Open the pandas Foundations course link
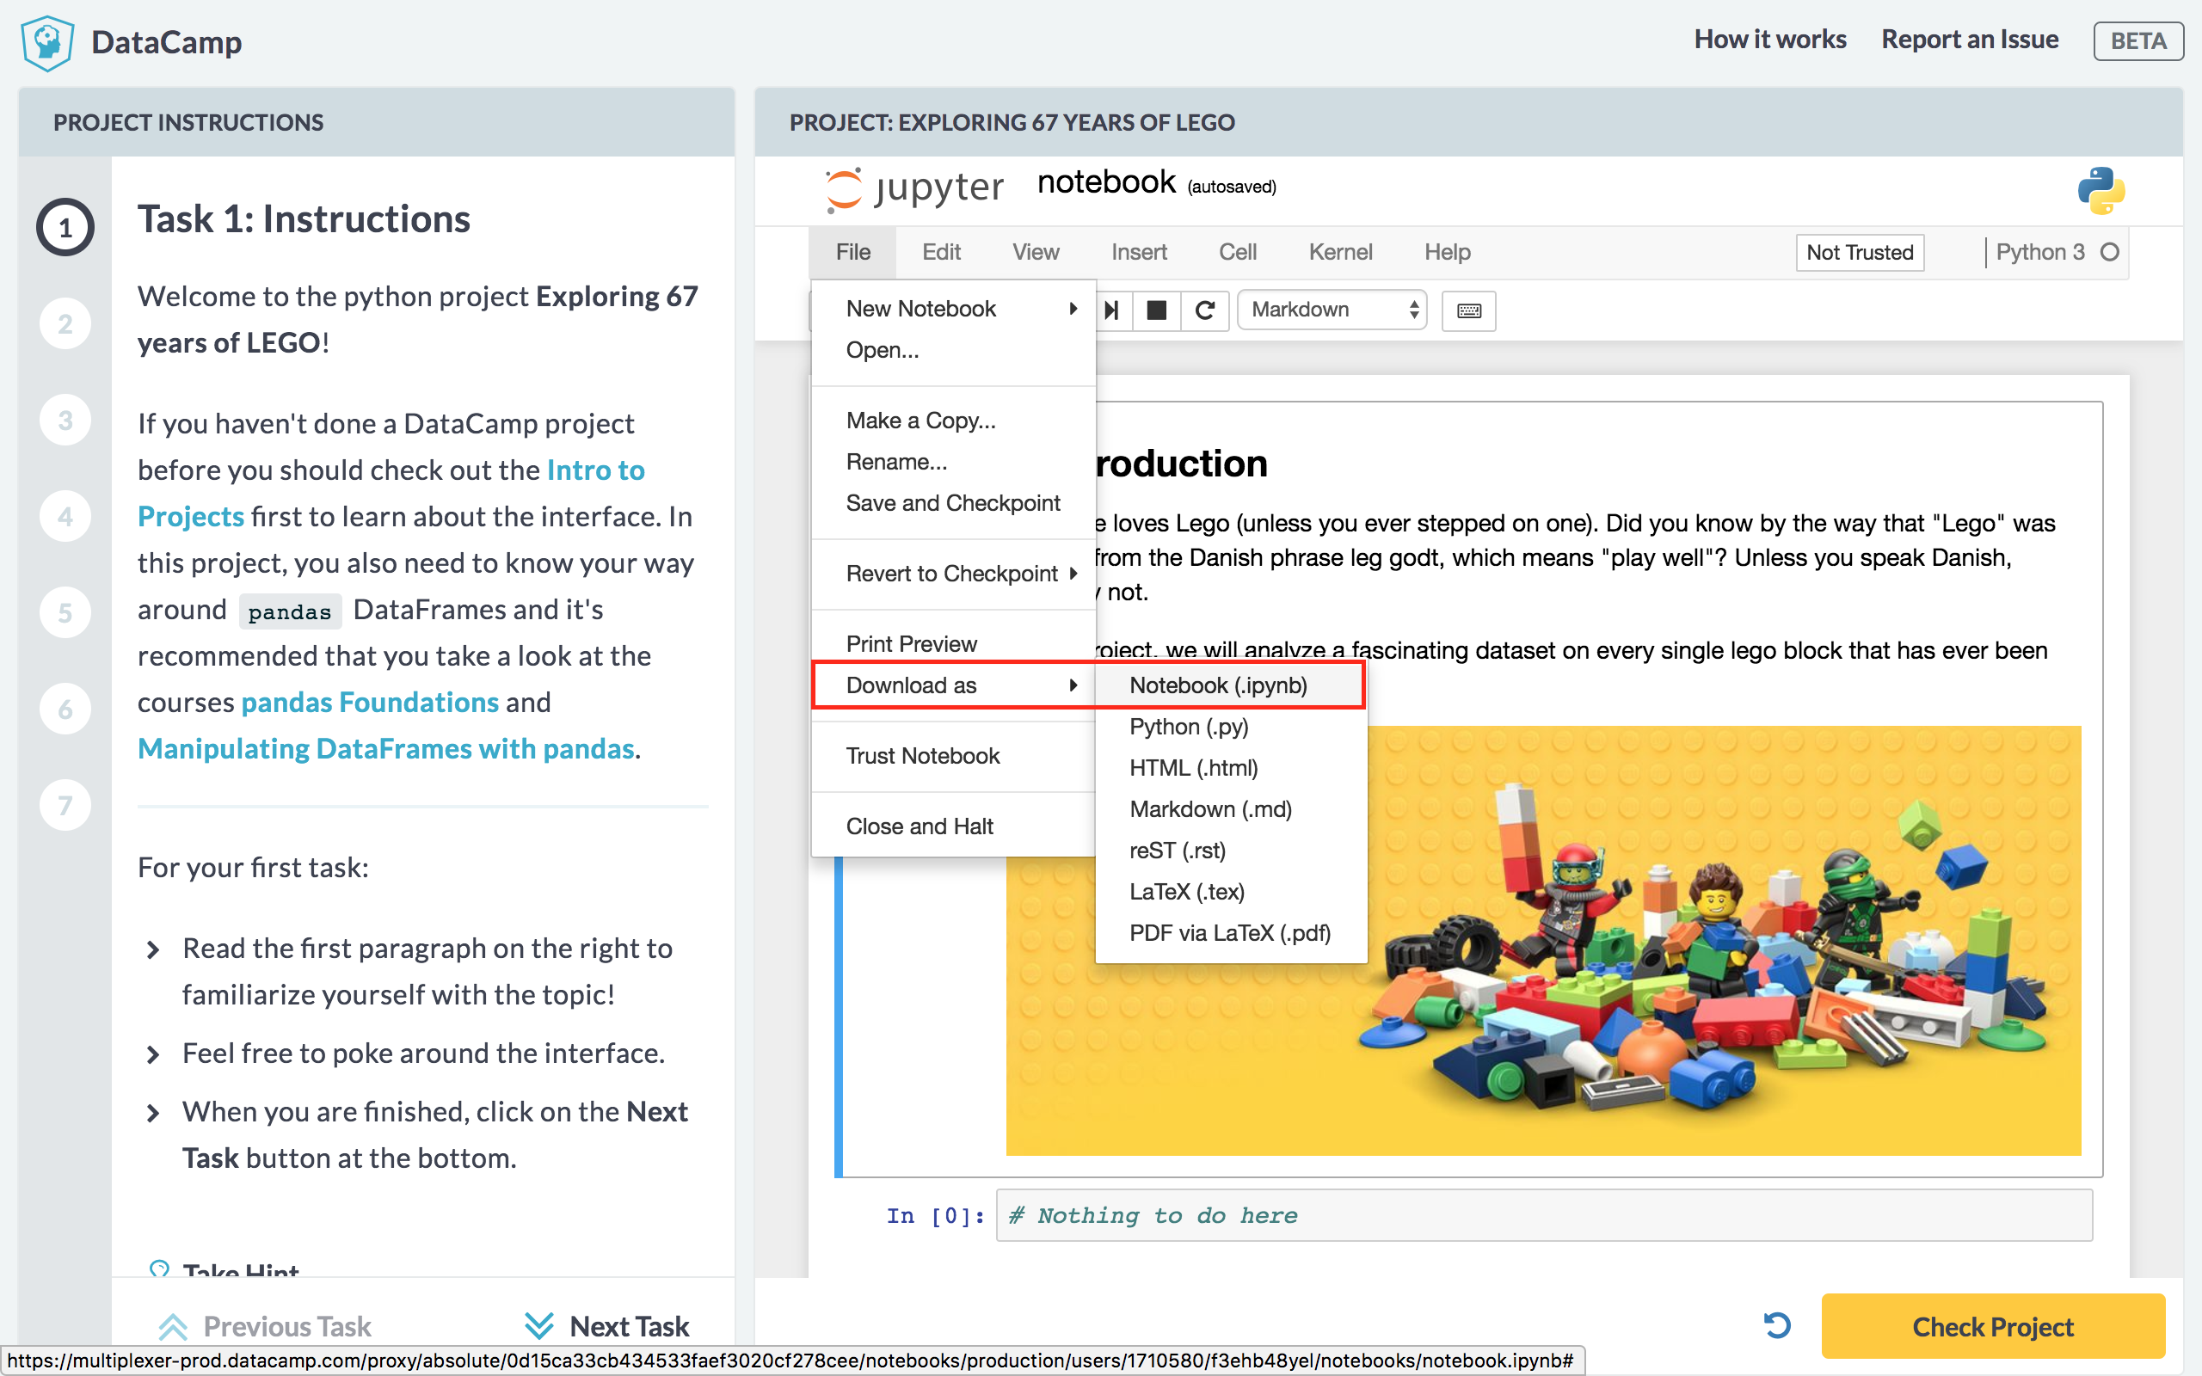 coord(369,703)
